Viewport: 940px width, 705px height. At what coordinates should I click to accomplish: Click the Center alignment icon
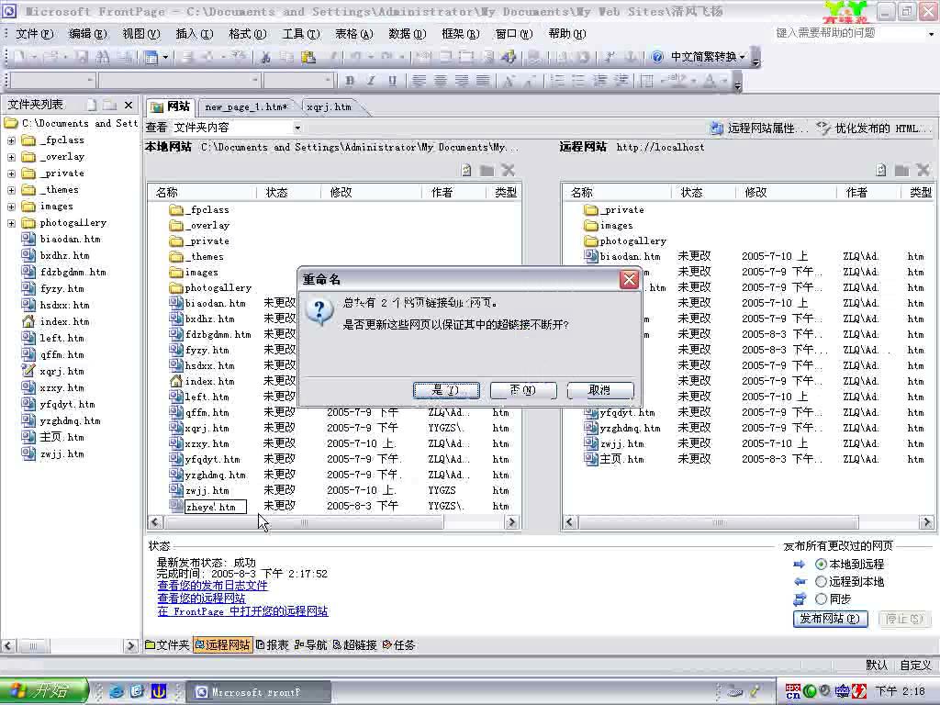(440, 81)
